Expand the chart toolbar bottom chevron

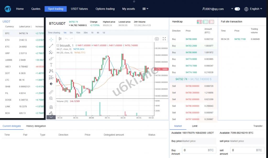pos(51,117)
